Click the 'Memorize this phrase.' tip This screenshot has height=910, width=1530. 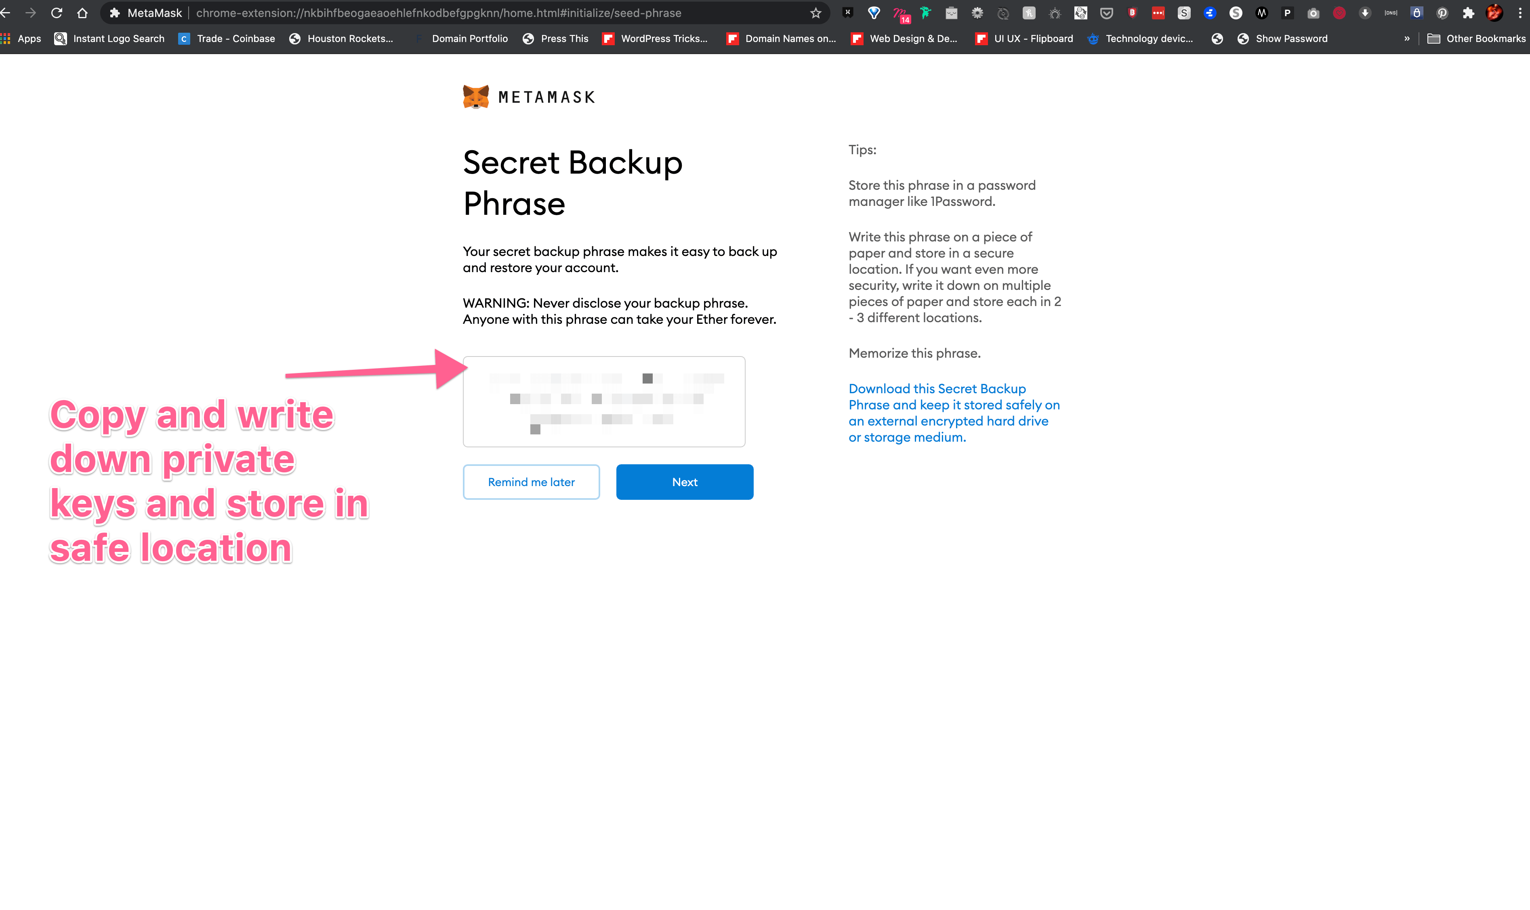click(x=914, y=353)
